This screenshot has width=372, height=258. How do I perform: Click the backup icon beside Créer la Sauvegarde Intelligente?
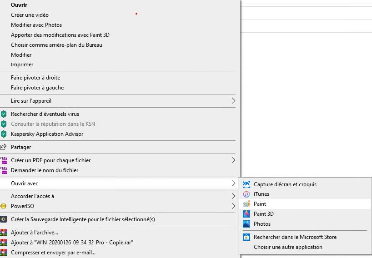[4, 219]
